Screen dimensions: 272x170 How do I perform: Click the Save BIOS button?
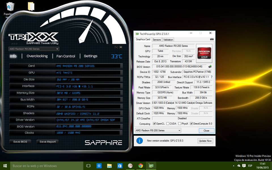[x=20, y=142]
